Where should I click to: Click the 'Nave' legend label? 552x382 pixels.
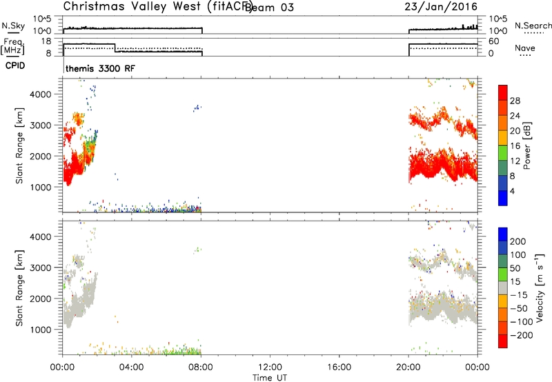click(x=525, y=48)
